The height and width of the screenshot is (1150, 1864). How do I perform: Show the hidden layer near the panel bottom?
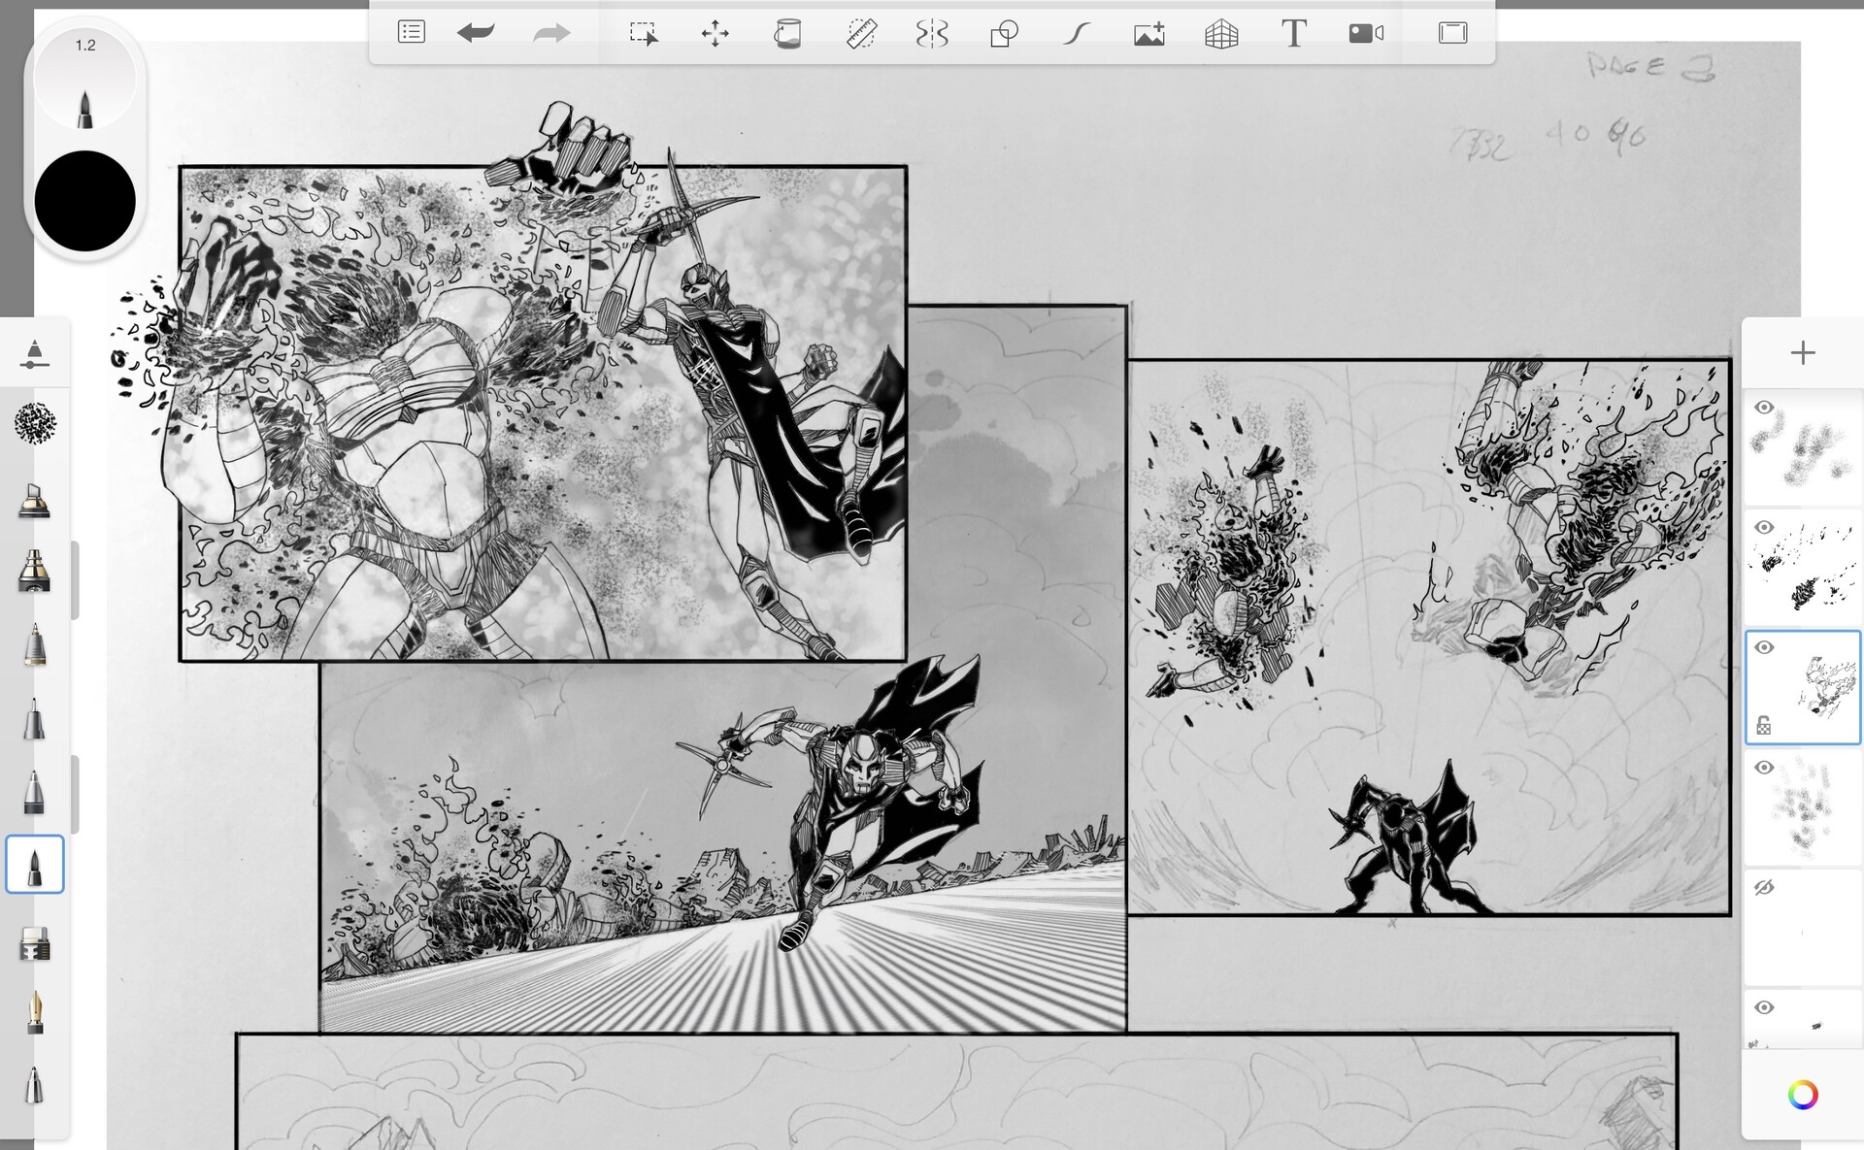pyautogui.click(x=1765, y=886)
